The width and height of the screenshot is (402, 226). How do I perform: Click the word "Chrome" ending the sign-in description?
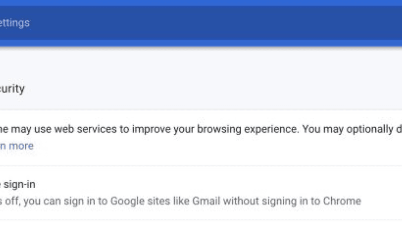(342, 201)
